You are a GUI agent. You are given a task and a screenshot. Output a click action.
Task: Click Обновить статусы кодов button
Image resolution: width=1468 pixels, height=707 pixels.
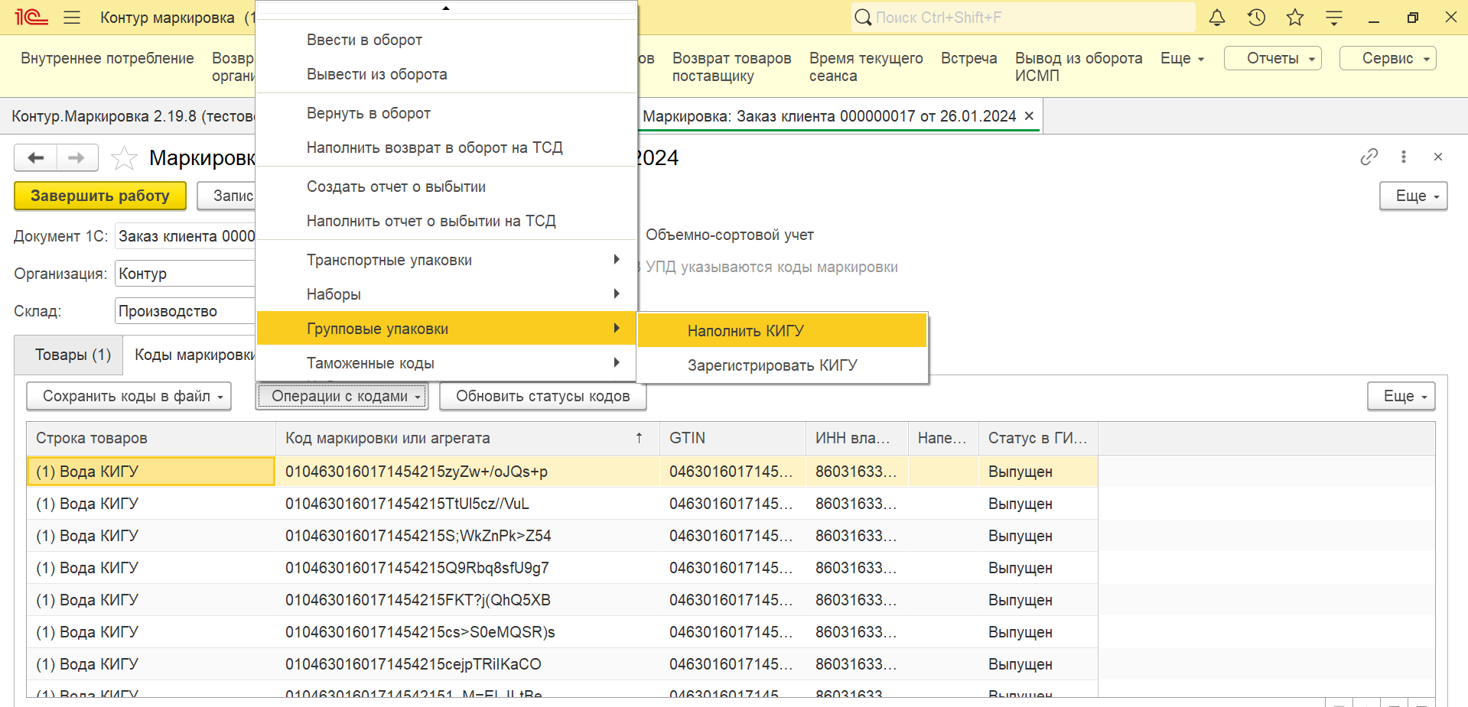[x=543, y=396]
